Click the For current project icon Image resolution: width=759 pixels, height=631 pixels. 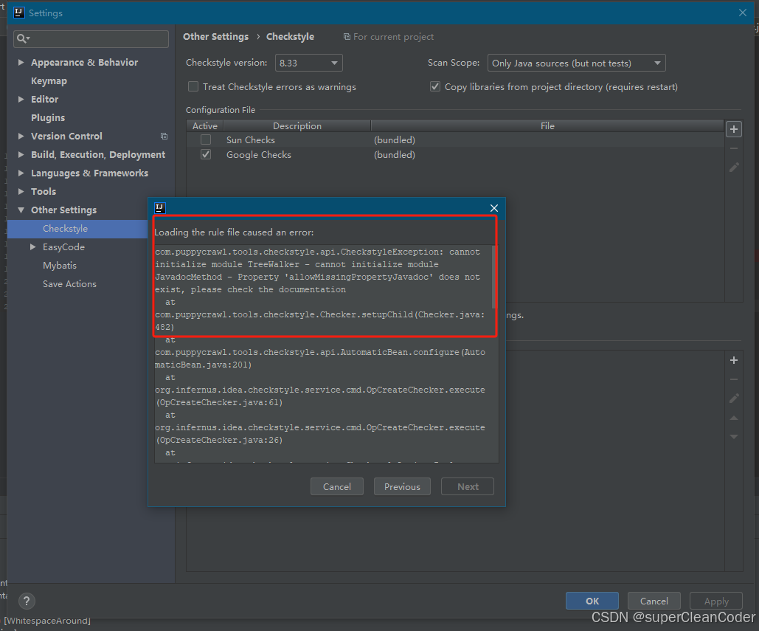[x=347, y=37]
